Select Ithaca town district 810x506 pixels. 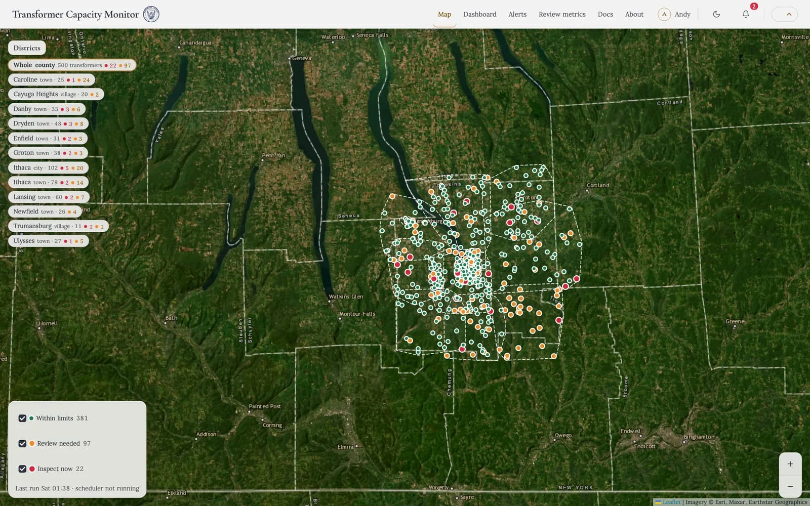click(48, 182)
